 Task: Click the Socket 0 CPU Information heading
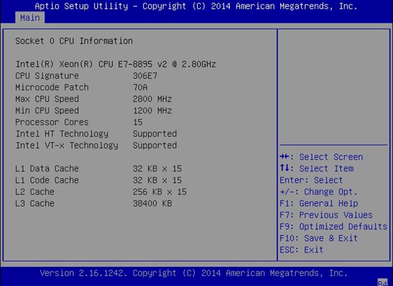pyautogui.click(x=74, y=41)
